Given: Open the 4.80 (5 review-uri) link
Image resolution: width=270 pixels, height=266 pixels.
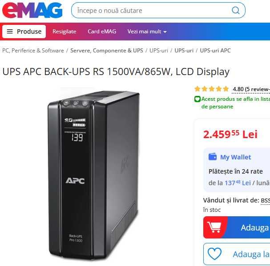Looking at the screenshot, I should [251, 89].
